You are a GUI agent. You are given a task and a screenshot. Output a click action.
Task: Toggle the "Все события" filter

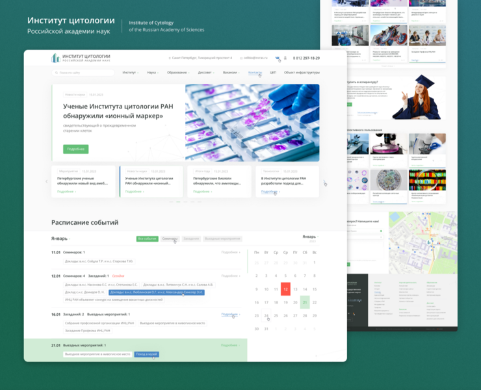(147, 239)
